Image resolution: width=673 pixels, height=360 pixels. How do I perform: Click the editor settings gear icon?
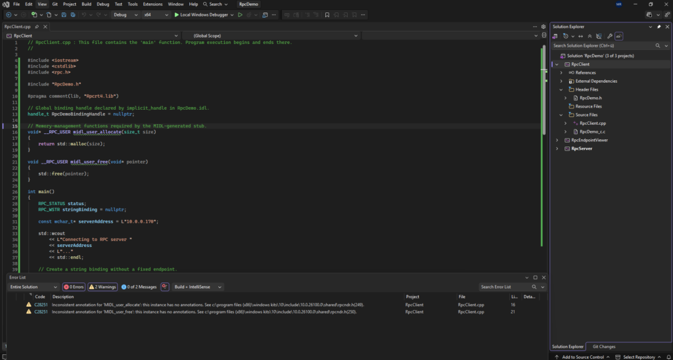[x=544, y=26]
